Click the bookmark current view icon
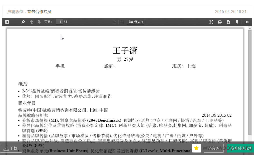Screen dimensions: 254x155 point(237,22)
